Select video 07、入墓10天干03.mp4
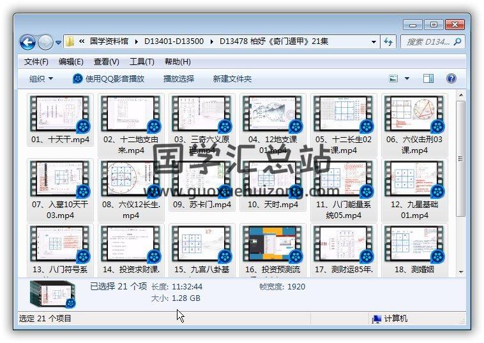 tap(60, 190)
